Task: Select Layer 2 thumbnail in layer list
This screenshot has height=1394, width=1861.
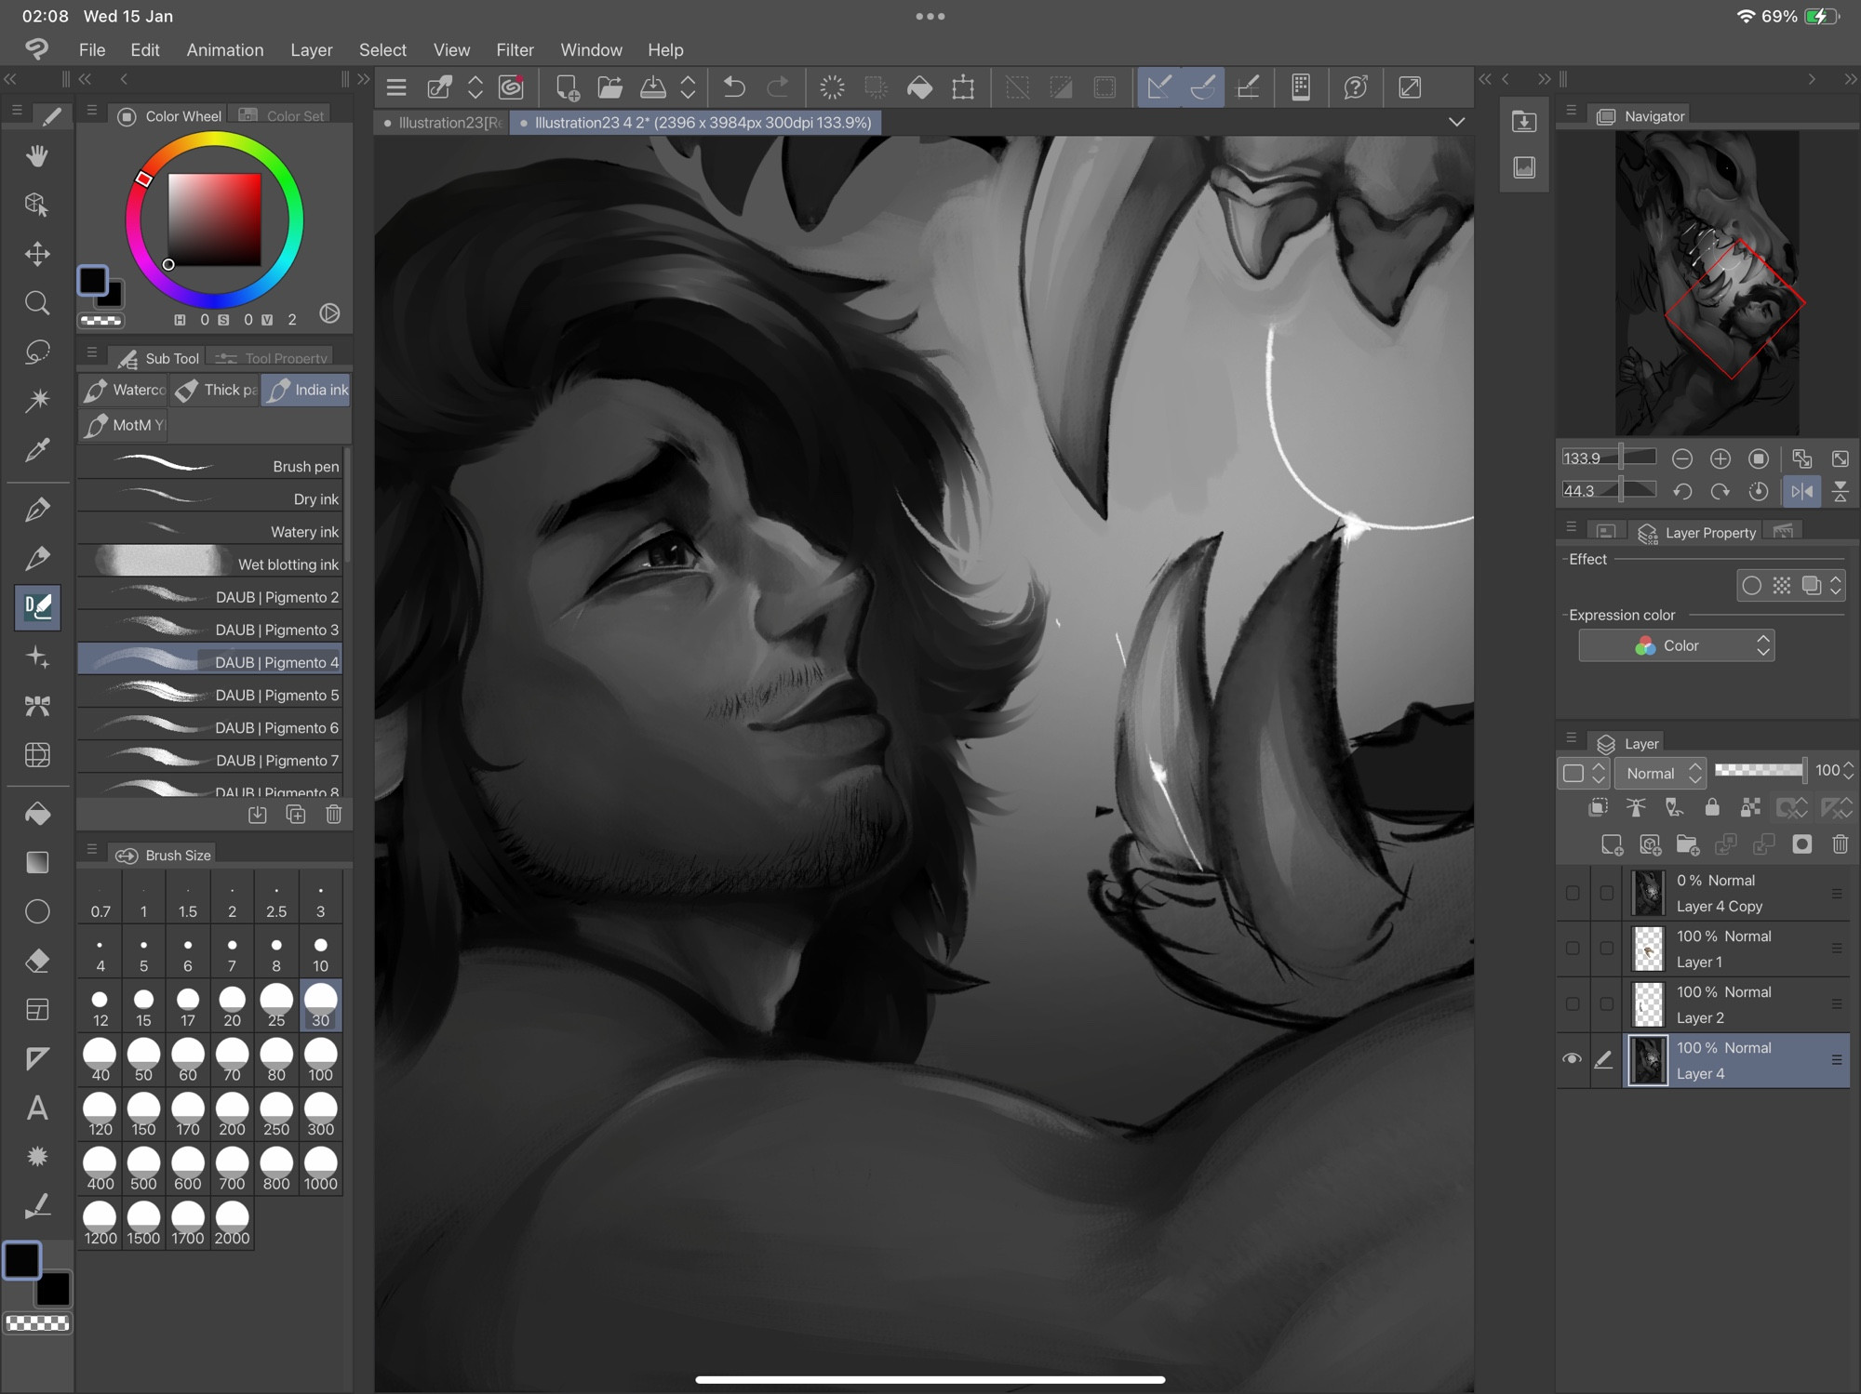Action: (1648, 1004)
